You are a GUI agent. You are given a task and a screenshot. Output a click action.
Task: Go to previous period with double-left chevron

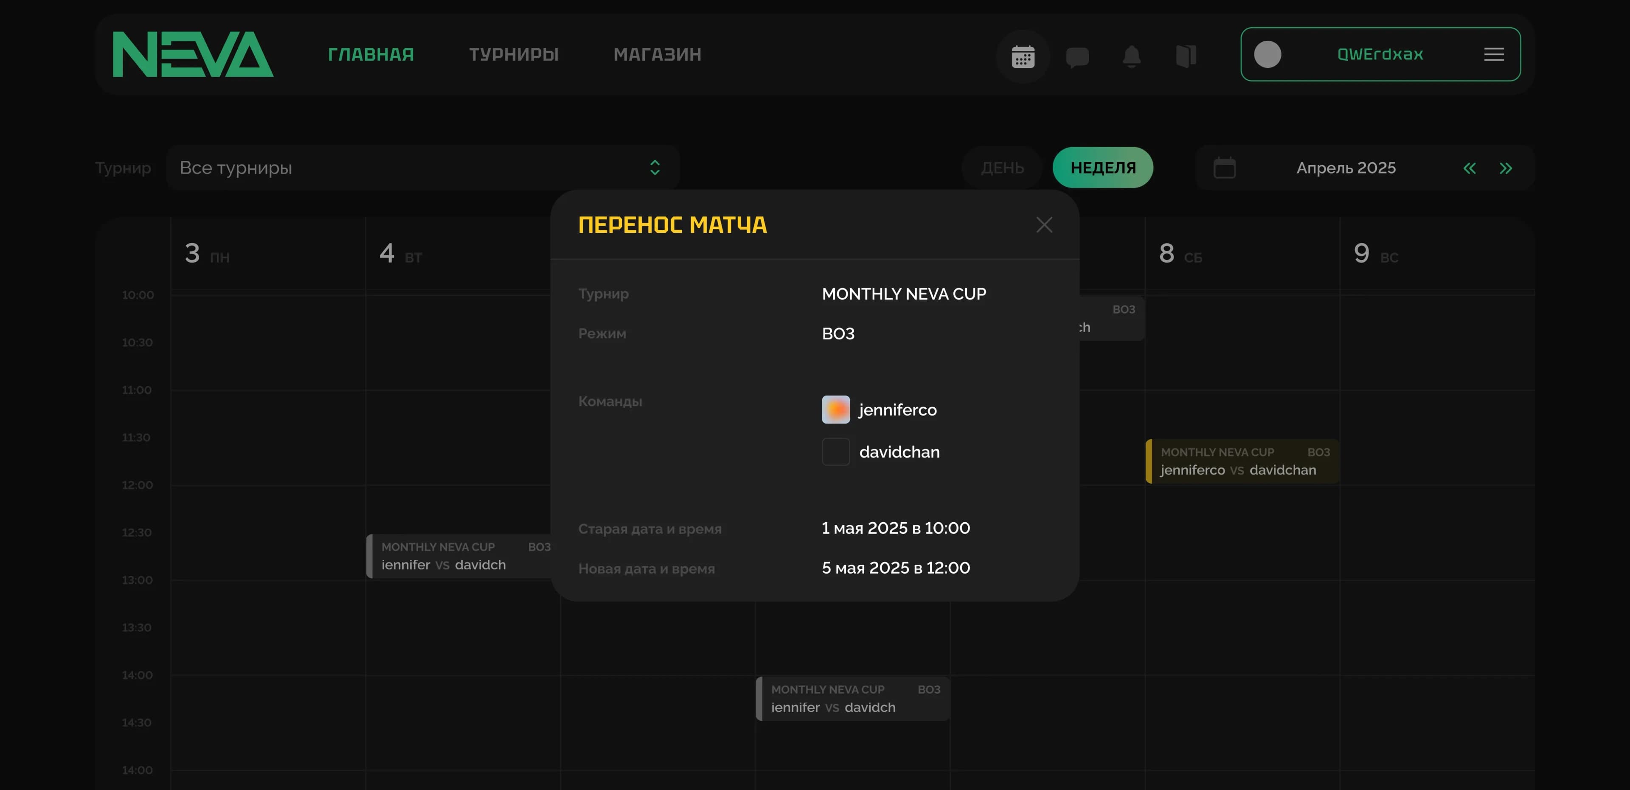(1469, 168)
